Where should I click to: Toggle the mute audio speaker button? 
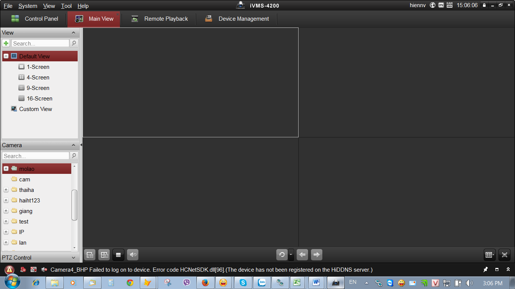[133, 255]
